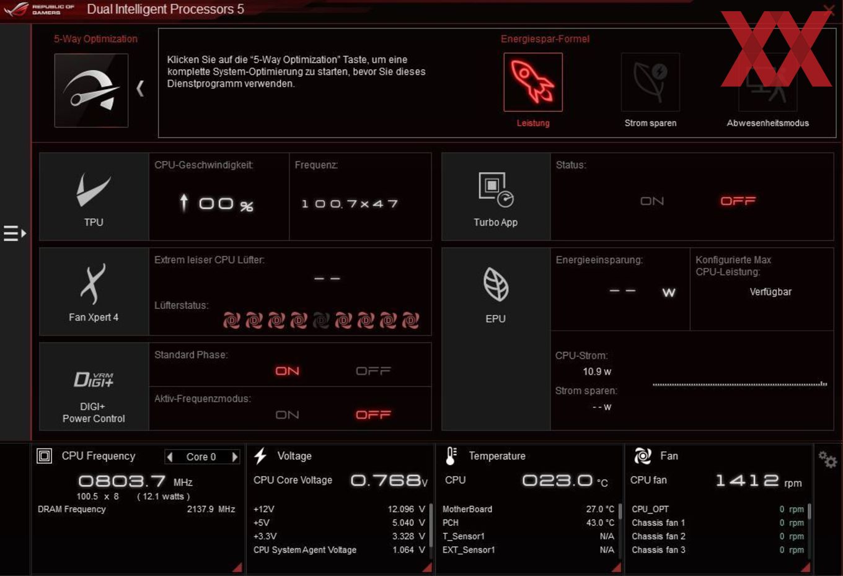Click the PCH temperature row
Screen dimensions: 843x576
point(529,523)
